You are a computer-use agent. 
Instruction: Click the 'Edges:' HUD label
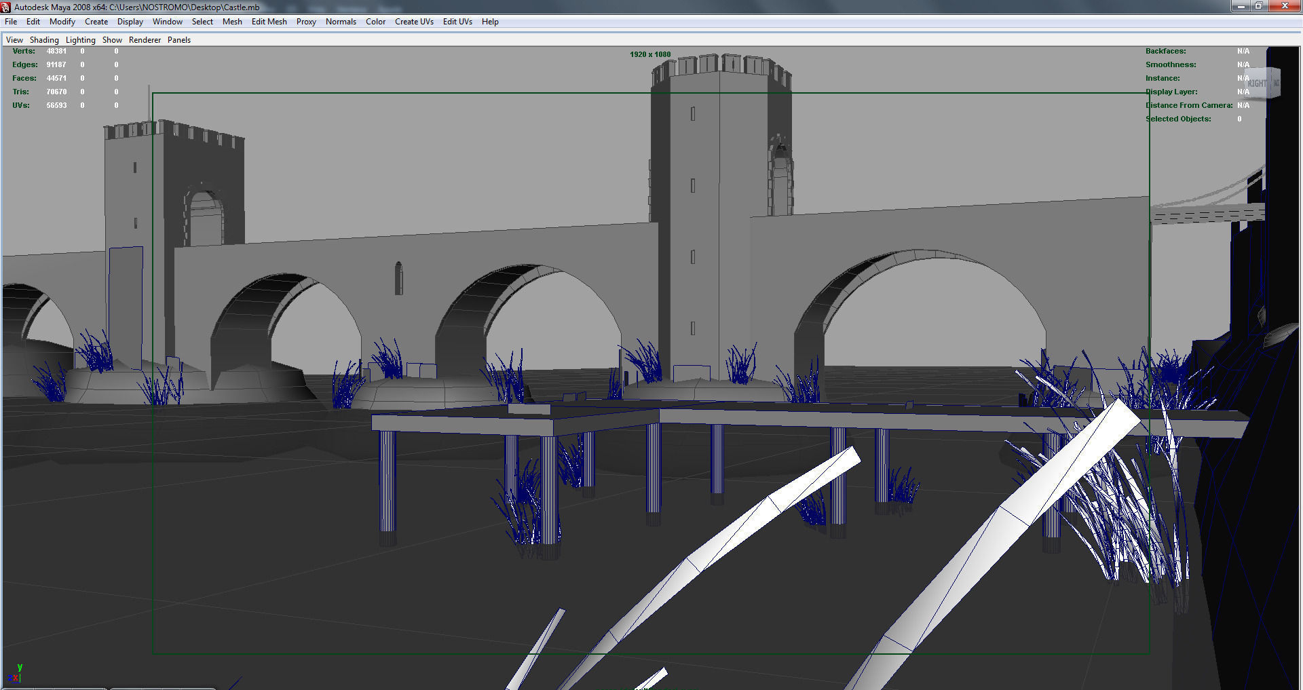pyautogui.click(x=25, y=64)
